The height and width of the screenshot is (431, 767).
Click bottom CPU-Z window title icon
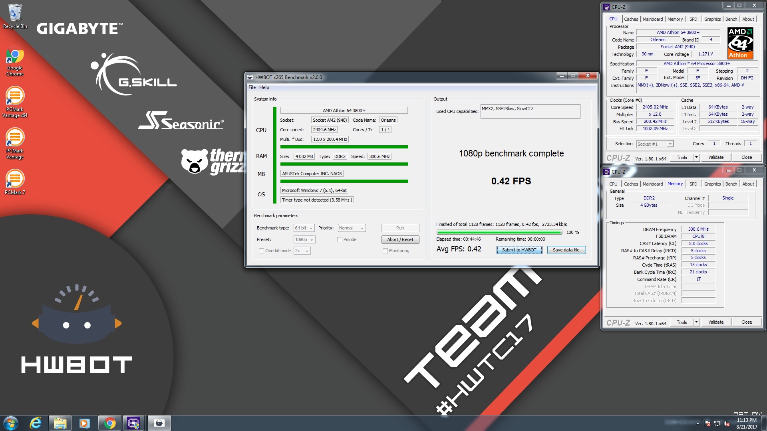606,172
